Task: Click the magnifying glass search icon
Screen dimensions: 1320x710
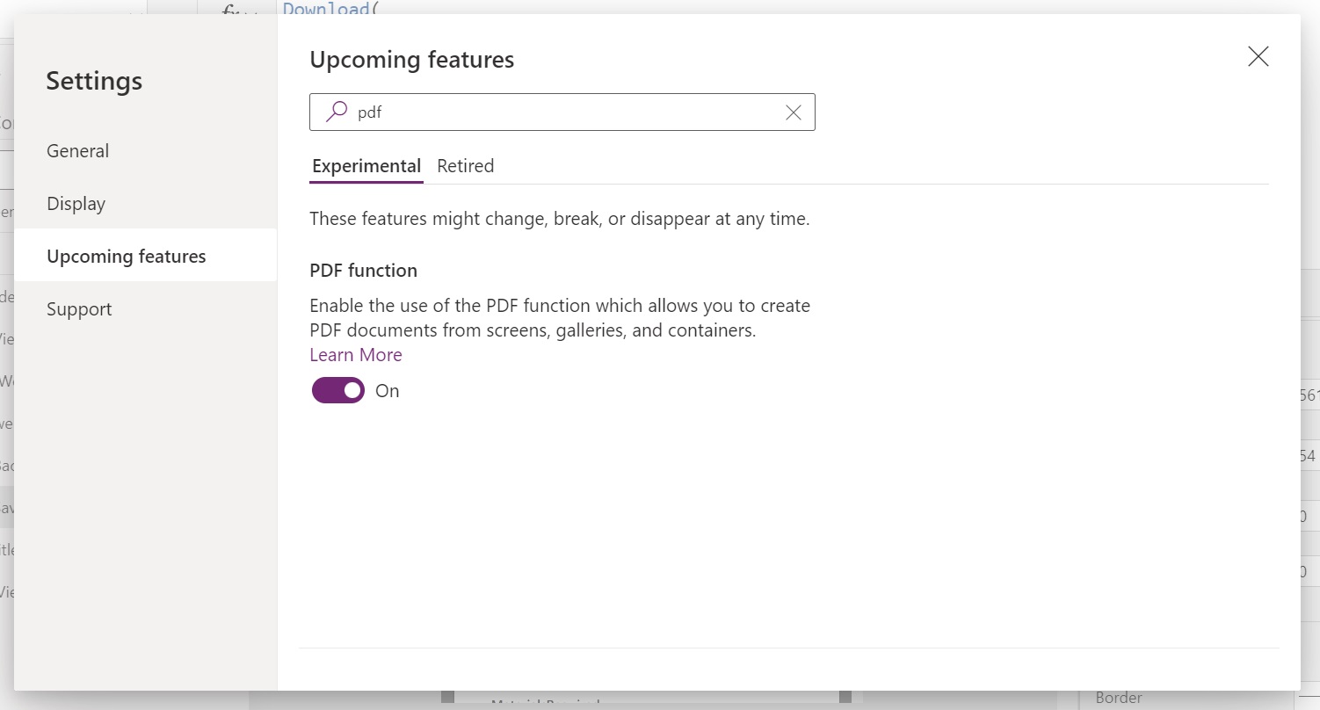Action: pyautogui.click(x=336, y=112)
